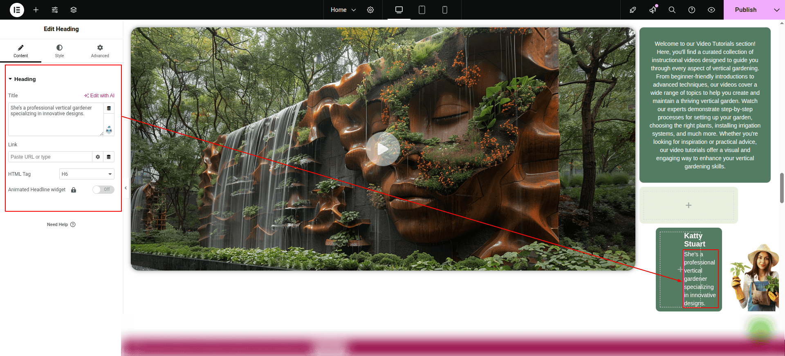Switch to tablet preview mode
The image size is (785, 356).
click(422, 10)
